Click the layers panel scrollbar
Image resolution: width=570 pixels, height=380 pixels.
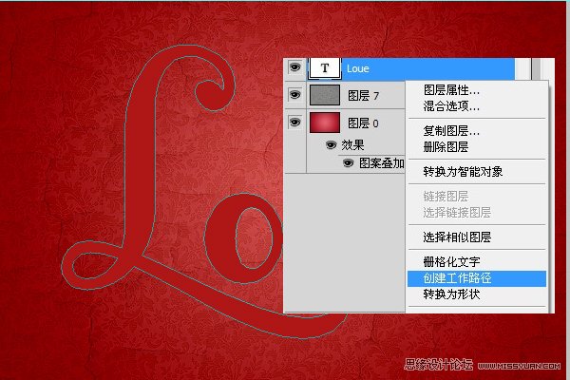[536, 68]
